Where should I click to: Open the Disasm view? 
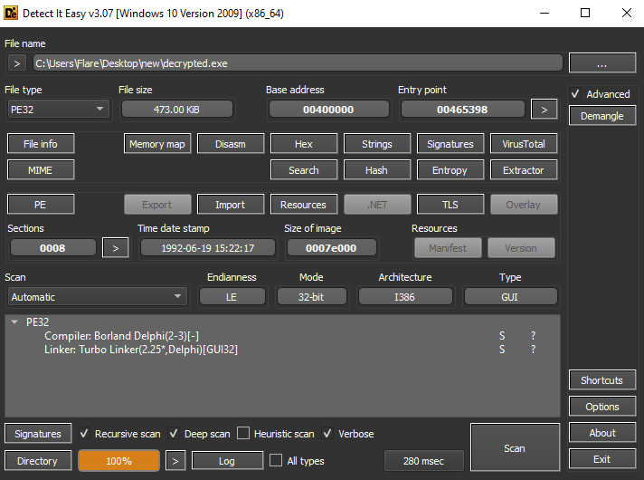[x=231, y=144]
